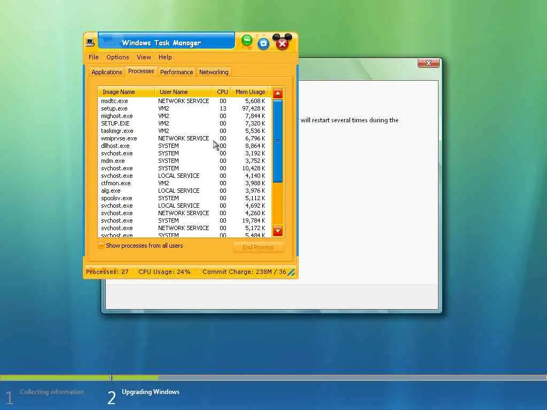Select the spoolsv.exe process
This screenshot has height=410, width=547.
pos(184,198)
